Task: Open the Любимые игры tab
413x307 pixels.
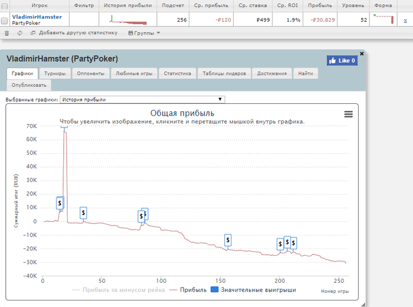Action: tap(134, 74)
